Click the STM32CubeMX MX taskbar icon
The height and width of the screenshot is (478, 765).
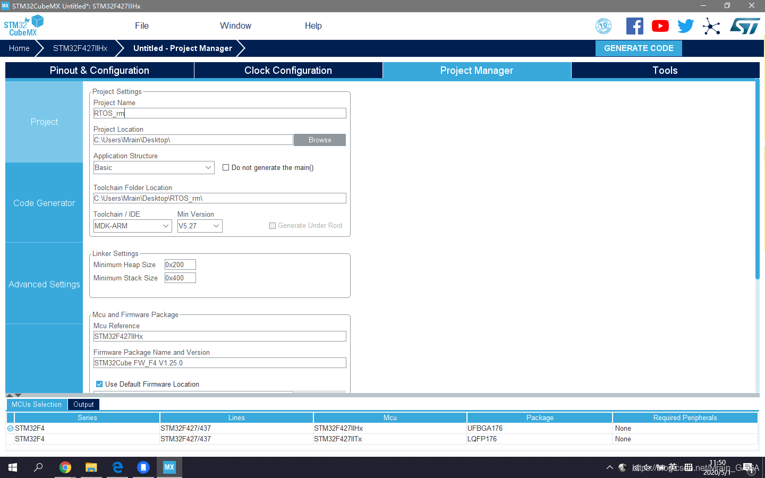pyautogui.click(x=169, y=467)
